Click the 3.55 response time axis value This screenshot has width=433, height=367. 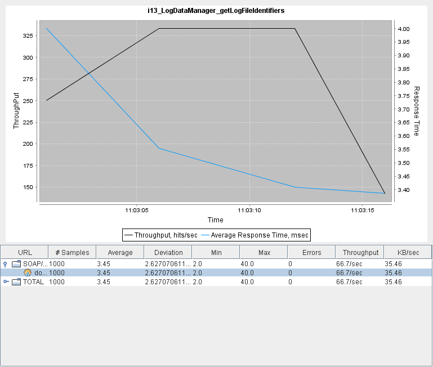click(x=404, y=150)
